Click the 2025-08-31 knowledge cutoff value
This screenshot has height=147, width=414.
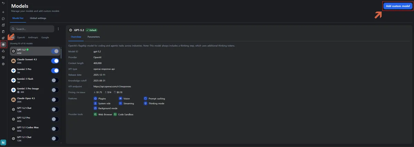point(100,81)
